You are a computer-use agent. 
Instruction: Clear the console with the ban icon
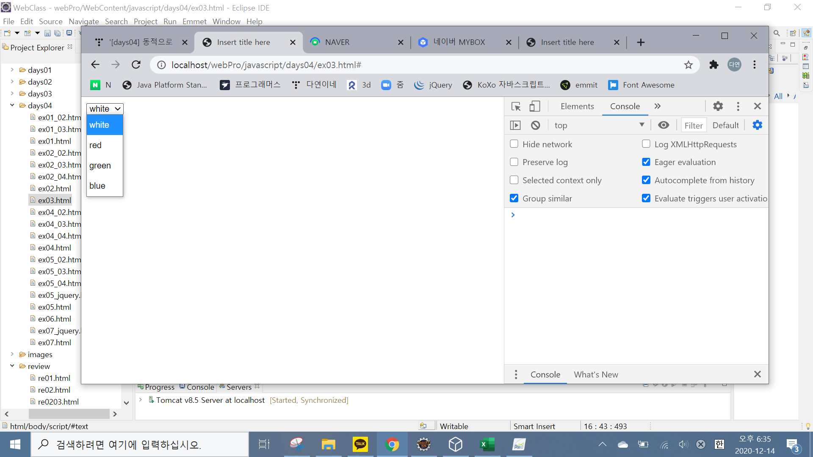(536, 125)
